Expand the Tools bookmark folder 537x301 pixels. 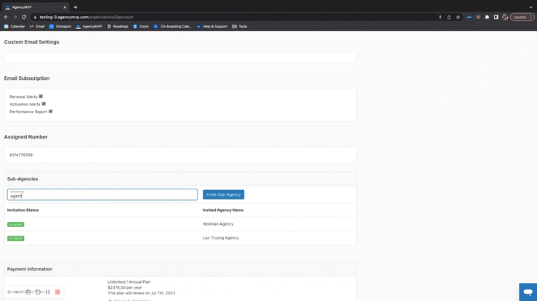(x=239, y=26)
